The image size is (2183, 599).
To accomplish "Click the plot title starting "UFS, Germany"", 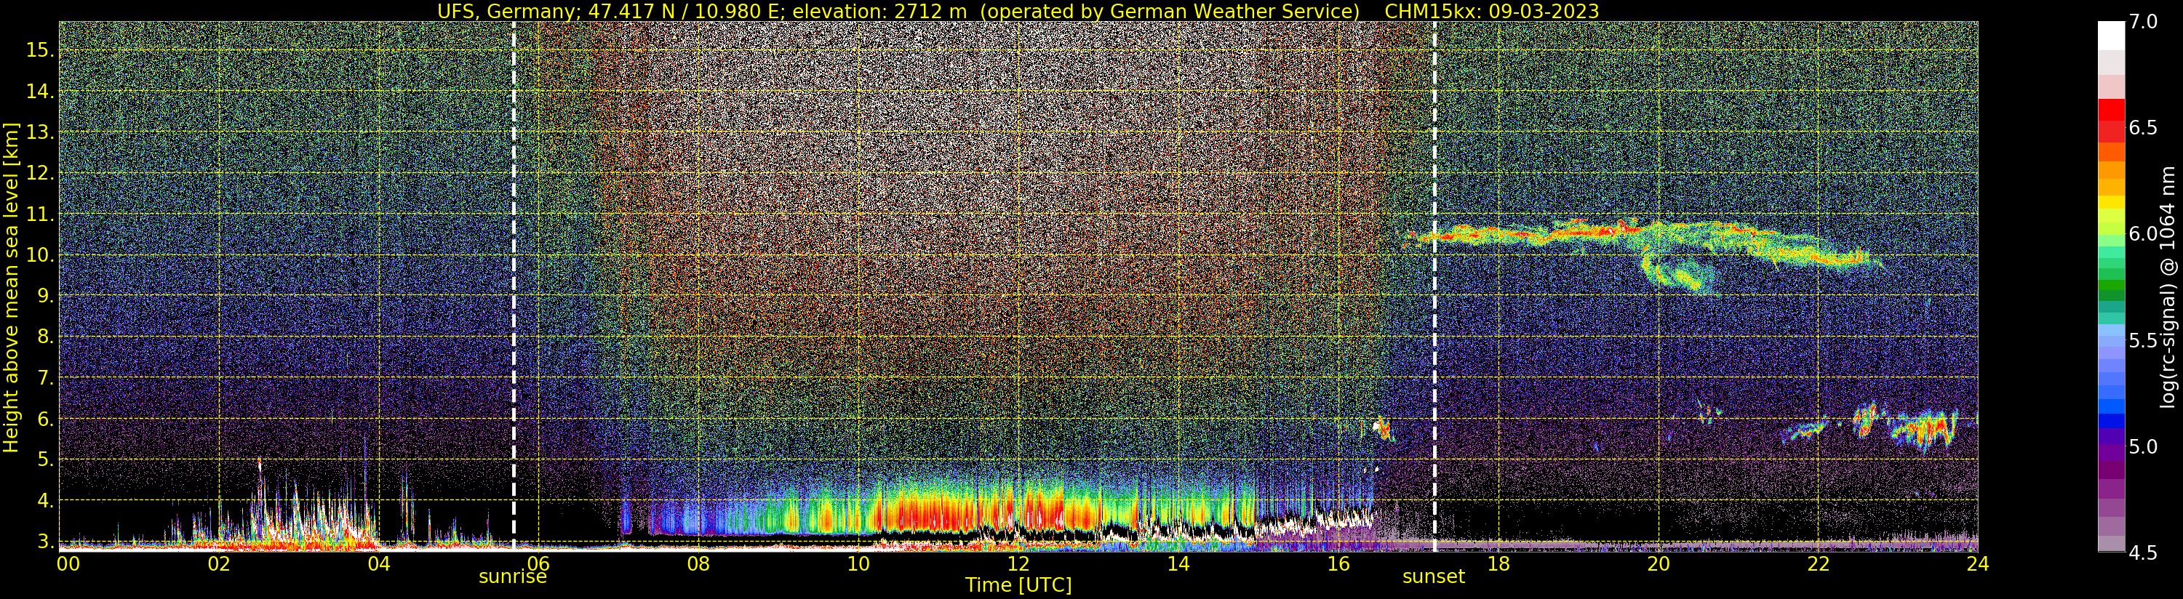I will pos(1018,11).
